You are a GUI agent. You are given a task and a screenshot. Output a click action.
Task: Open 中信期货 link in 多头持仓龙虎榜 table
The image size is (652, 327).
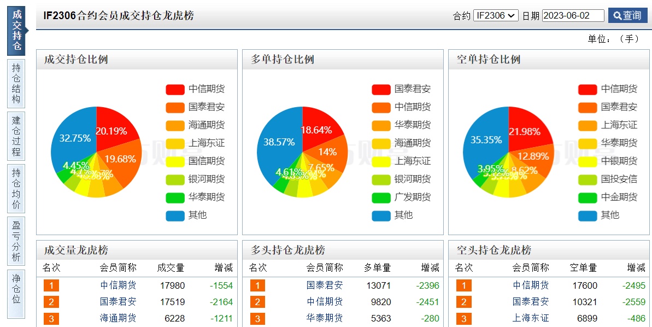click(325, 302)
